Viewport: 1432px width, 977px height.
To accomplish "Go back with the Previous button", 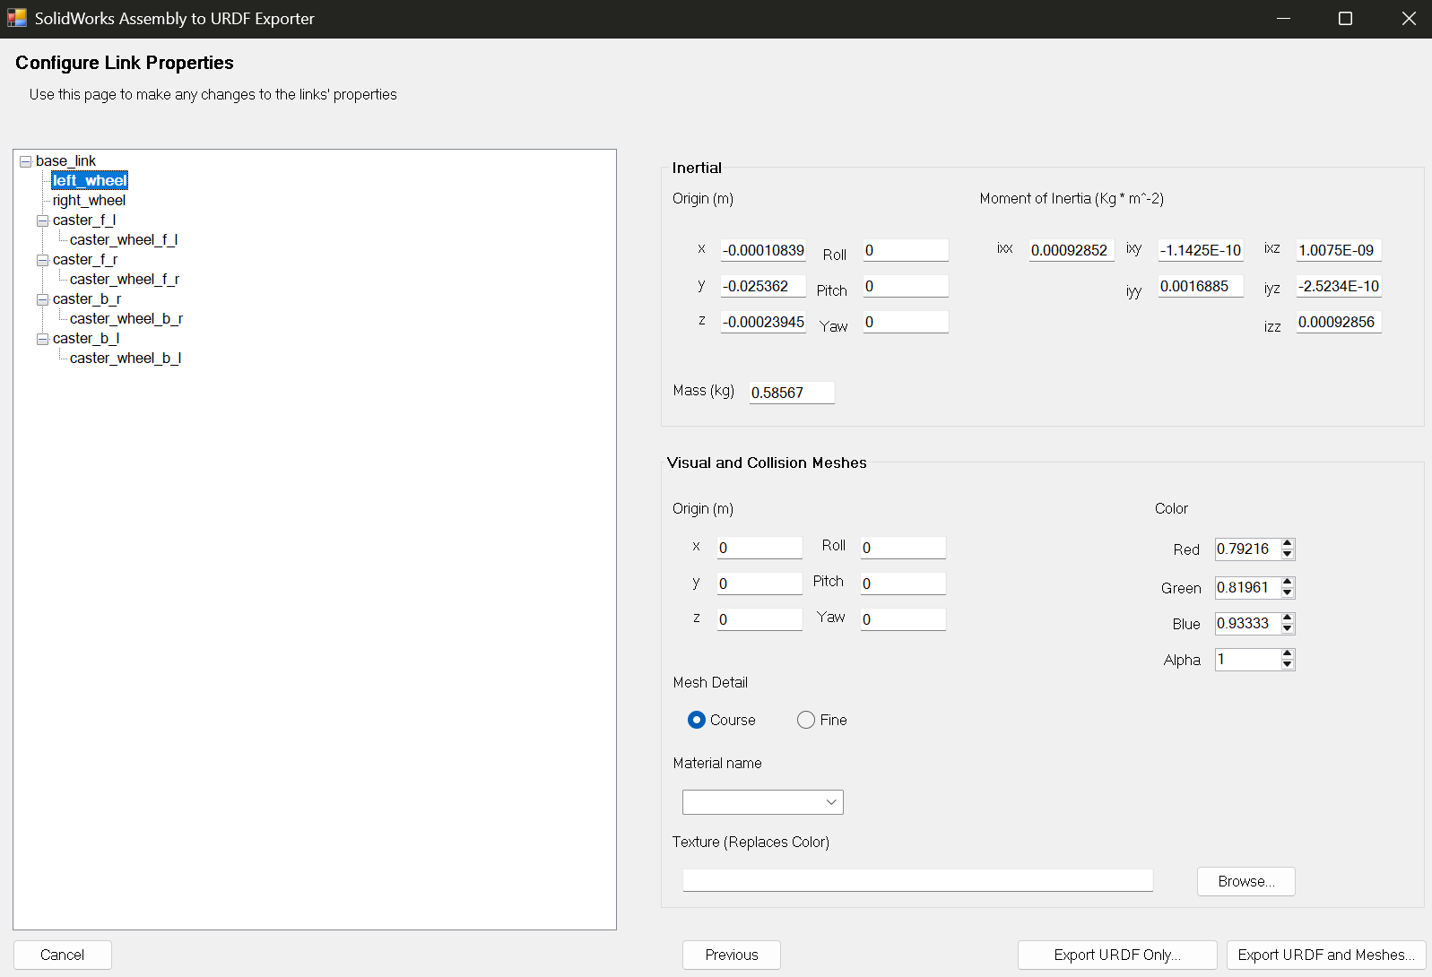I will [x=732, y=955].
